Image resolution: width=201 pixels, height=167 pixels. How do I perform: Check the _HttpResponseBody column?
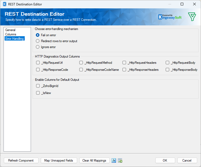[x=181, y=70]
